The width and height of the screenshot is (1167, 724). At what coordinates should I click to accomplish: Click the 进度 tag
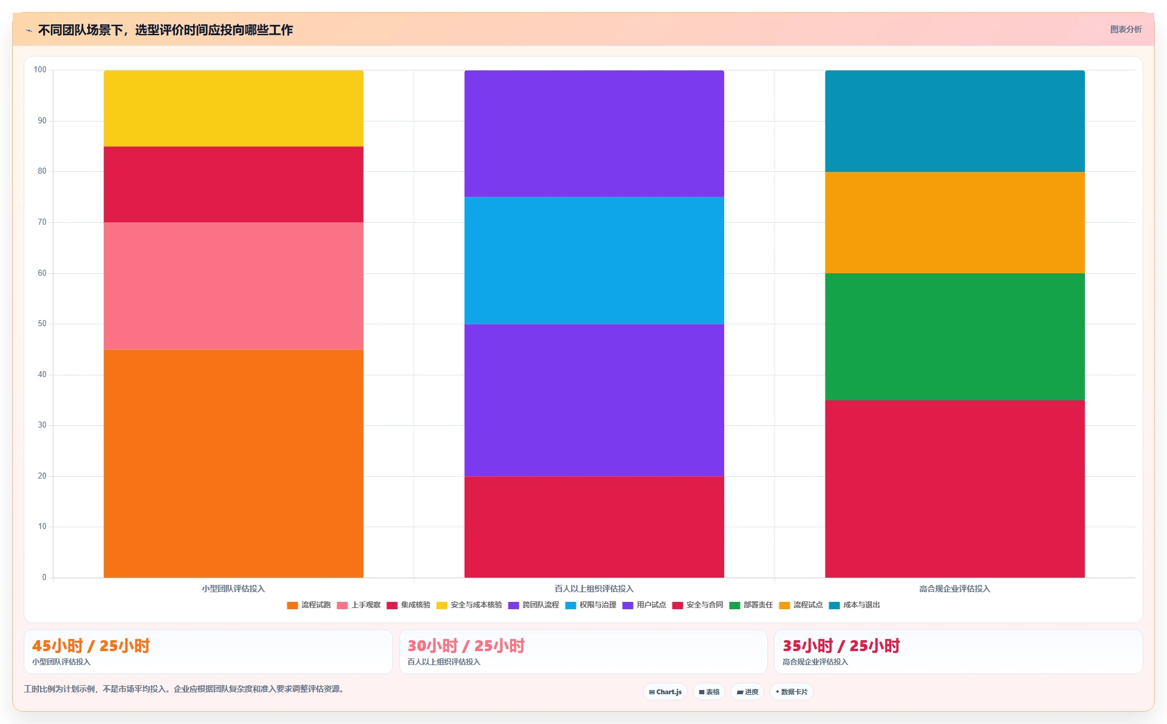747,692
